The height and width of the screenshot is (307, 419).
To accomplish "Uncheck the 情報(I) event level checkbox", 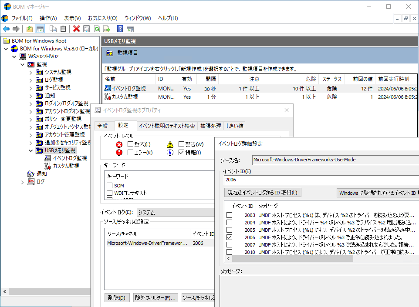I will click(182, 153).
